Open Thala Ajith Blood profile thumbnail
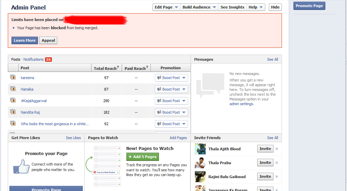Image resolution: width=347 pixels, height=191 pixels. coord(200,149)
